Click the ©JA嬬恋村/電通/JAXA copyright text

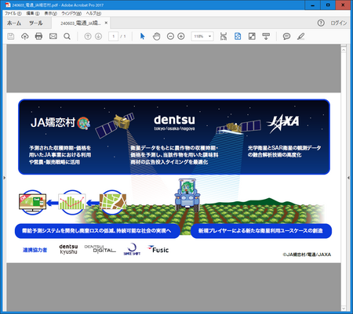[x=307, y=254]
